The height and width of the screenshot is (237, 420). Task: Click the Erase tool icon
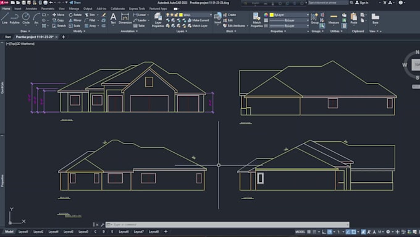[104, 15]
